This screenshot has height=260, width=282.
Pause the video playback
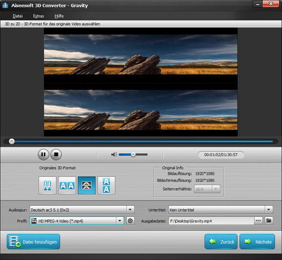point(44,154)
